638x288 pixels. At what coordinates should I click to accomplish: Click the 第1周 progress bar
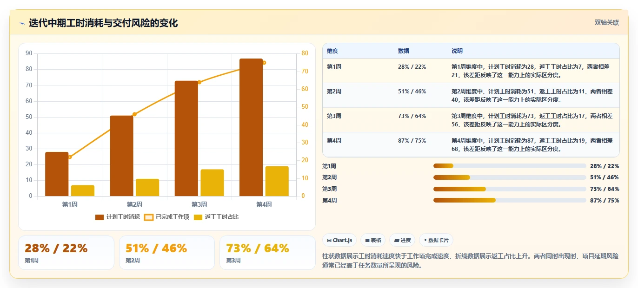510,166
